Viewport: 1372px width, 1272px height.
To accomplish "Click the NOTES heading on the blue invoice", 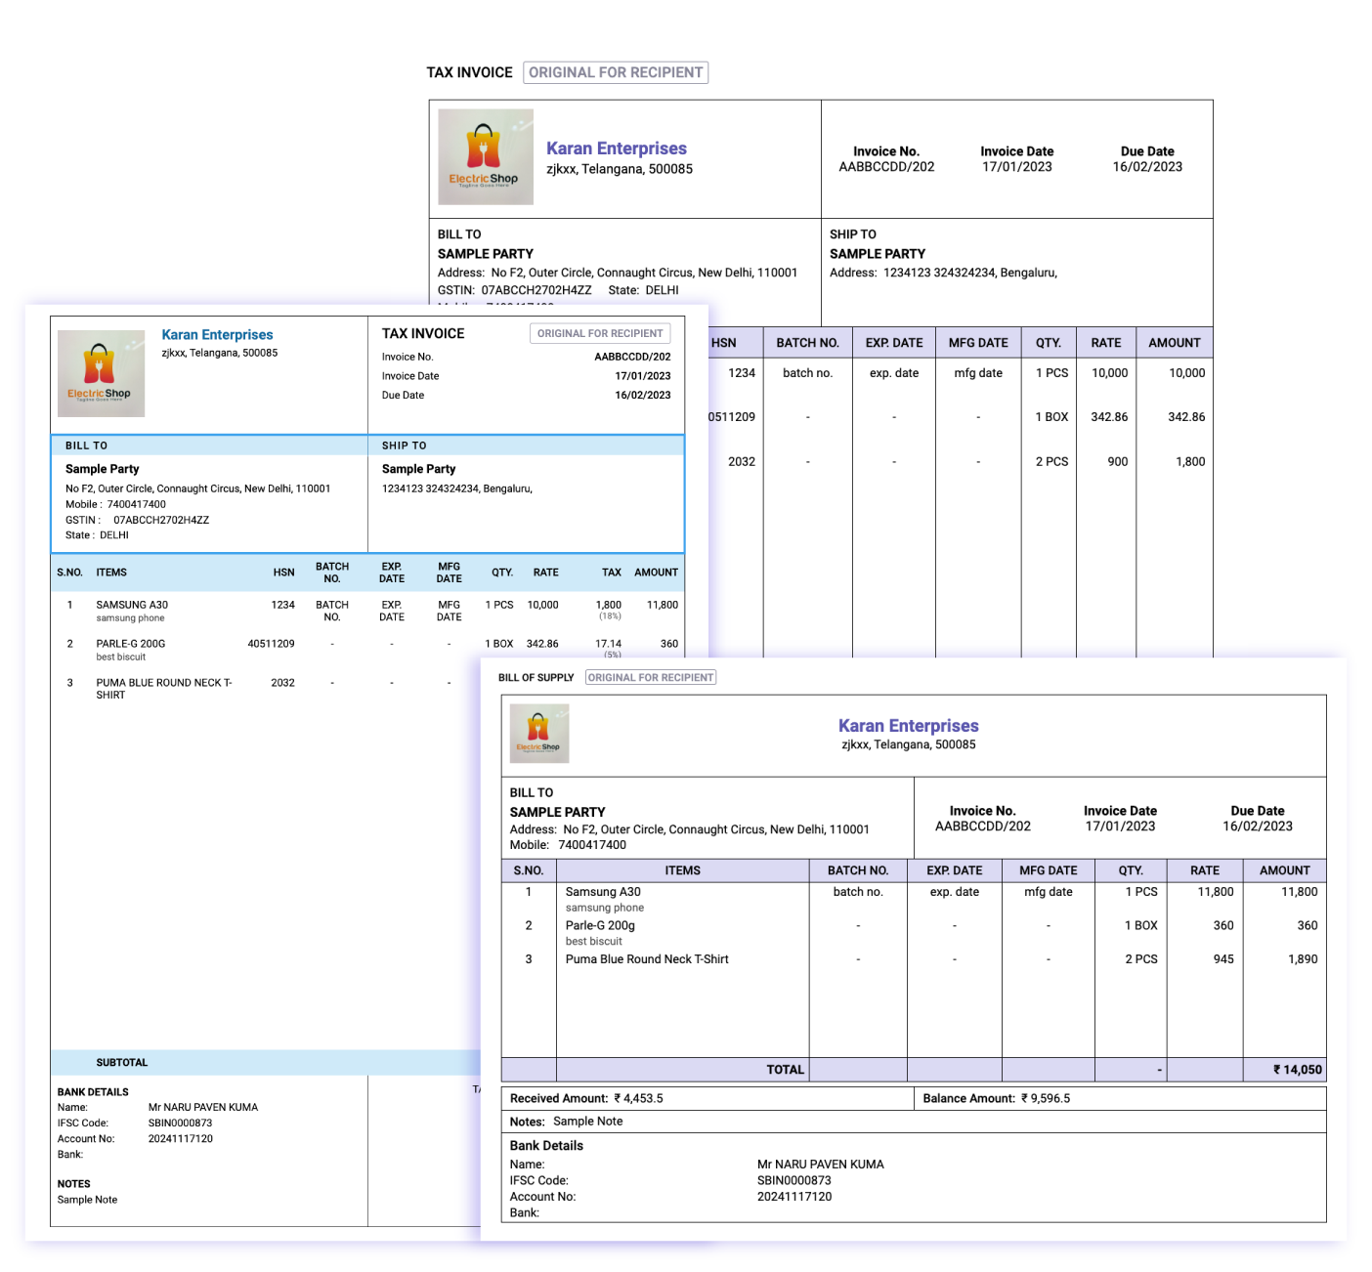I will tap(74, 1184).
